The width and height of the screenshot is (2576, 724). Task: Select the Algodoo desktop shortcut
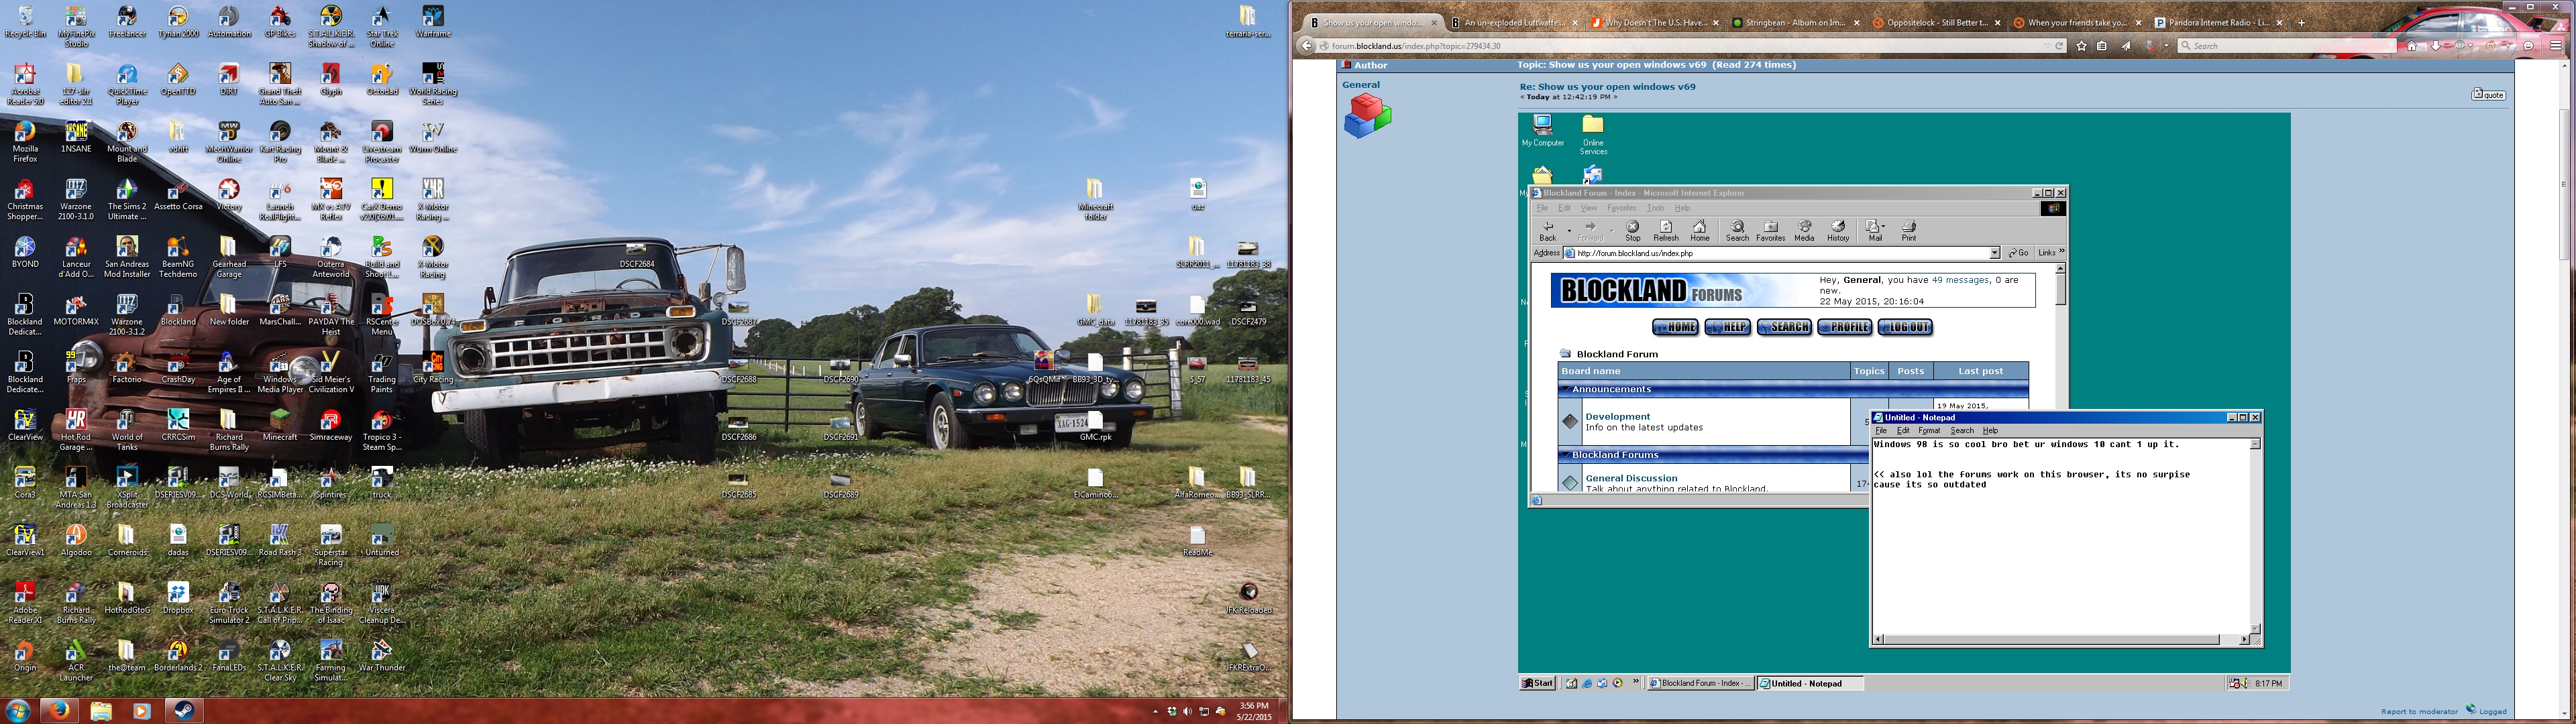click(x=76, y=540)
